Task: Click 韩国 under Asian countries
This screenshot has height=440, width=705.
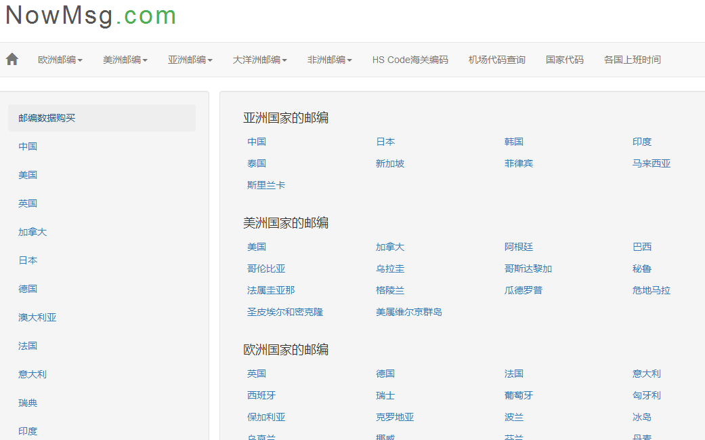Action: pyautogui.click(x=514, y=142)
